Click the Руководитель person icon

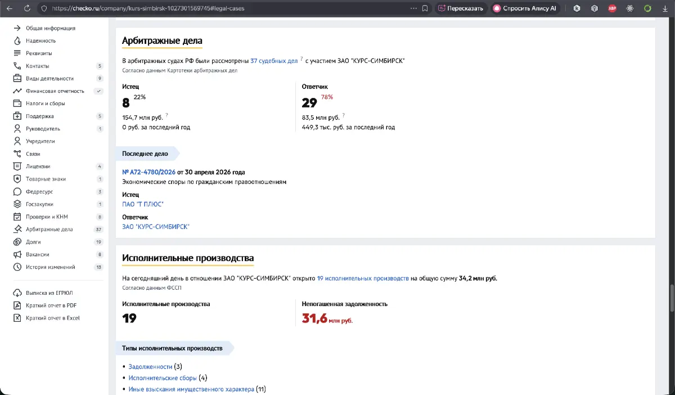click(16, 129)
